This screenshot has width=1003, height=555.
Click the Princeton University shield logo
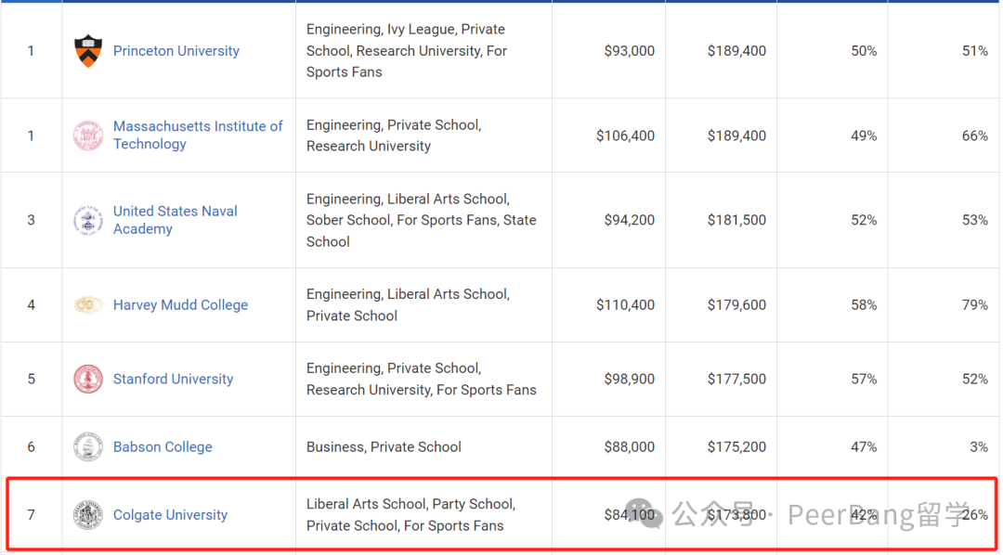87,51
